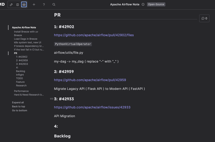Go to If the test fail in CI entry
Image resolution: width=215 pixels, height=142 pixels.
[x=29, y=49]
